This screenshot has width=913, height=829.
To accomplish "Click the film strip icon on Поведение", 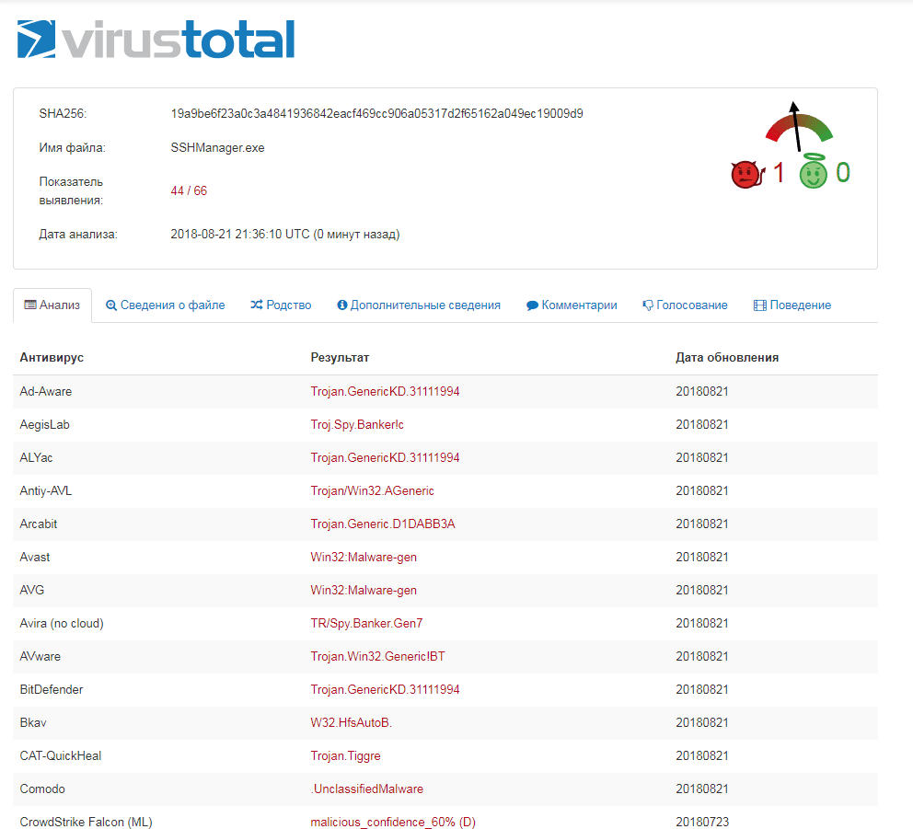I will [760, 305].
